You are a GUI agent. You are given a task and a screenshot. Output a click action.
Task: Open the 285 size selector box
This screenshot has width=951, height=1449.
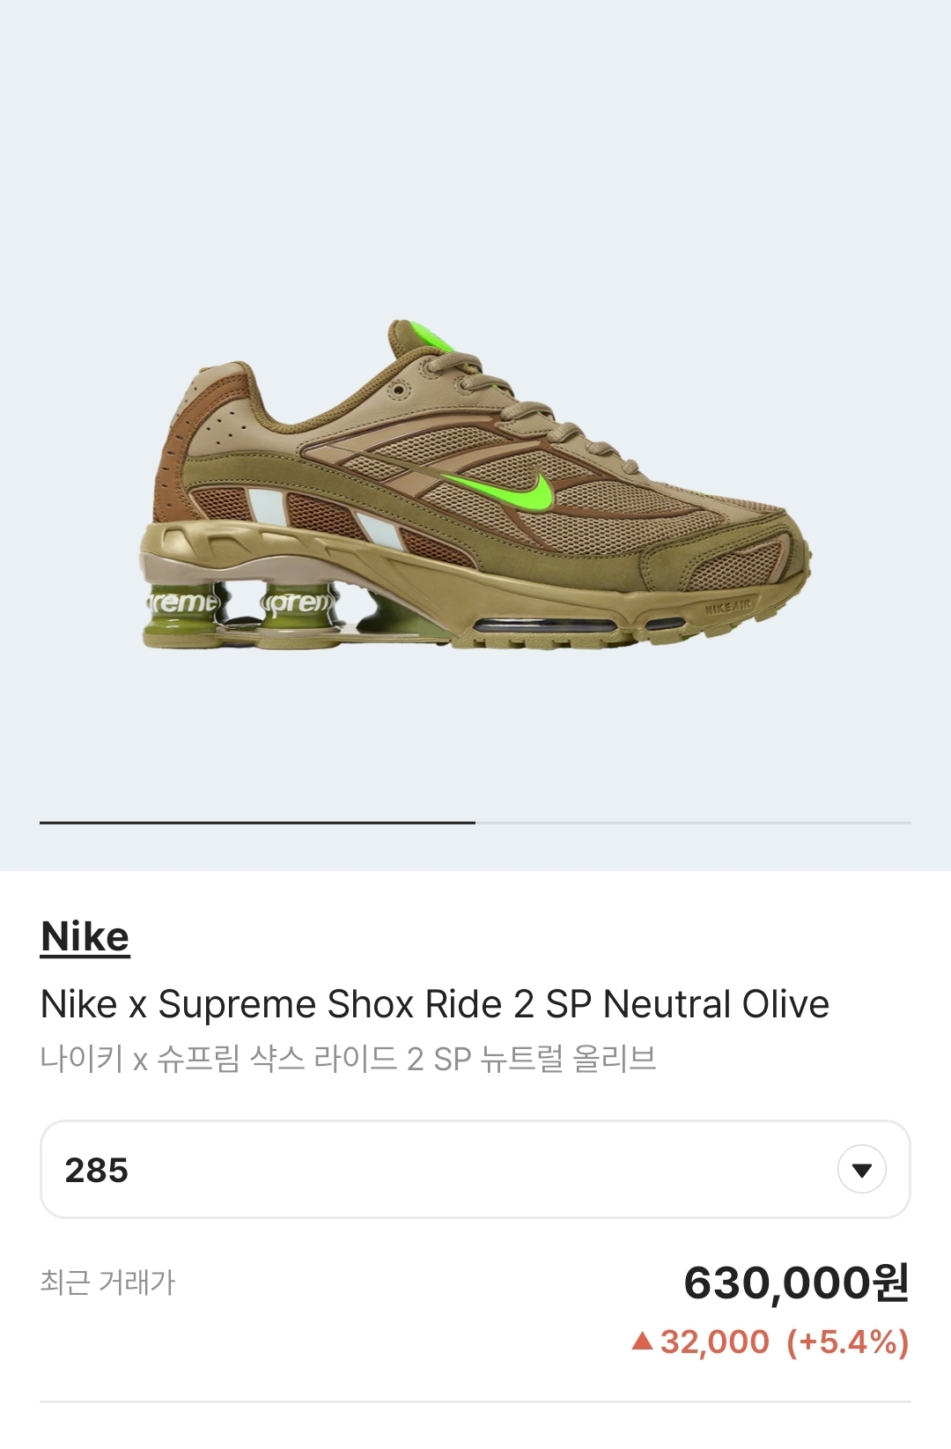[x=475, y=1170]
